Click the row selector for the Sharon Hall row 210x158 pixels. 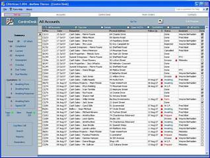pos(40,96)
